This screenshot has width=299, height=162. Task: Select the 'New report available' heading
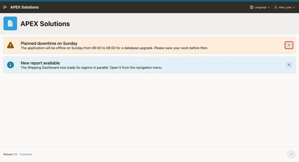coord(40,63)
